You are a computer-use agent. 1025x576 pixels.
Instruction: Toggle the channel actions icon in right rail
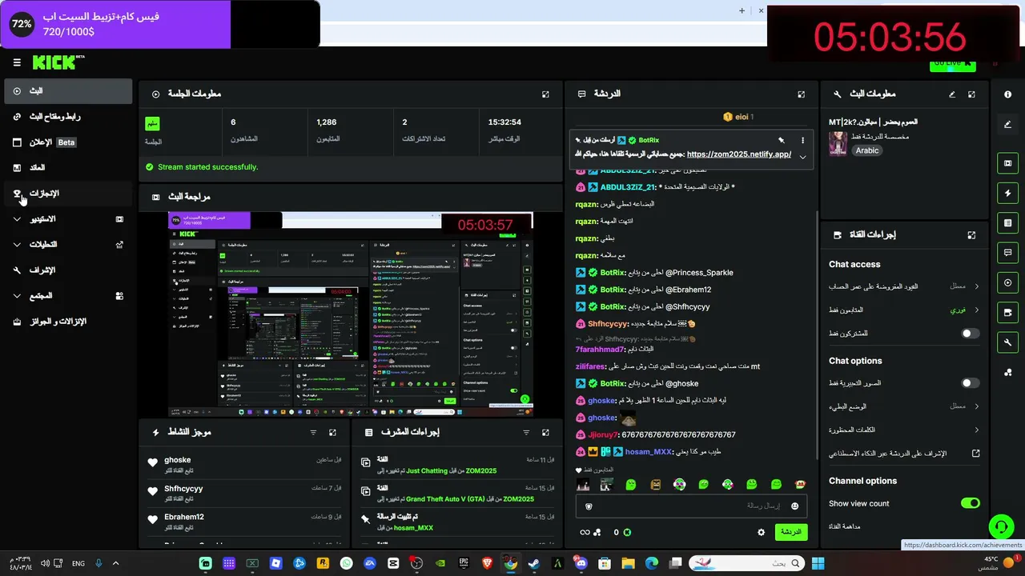click(1007, 313)
